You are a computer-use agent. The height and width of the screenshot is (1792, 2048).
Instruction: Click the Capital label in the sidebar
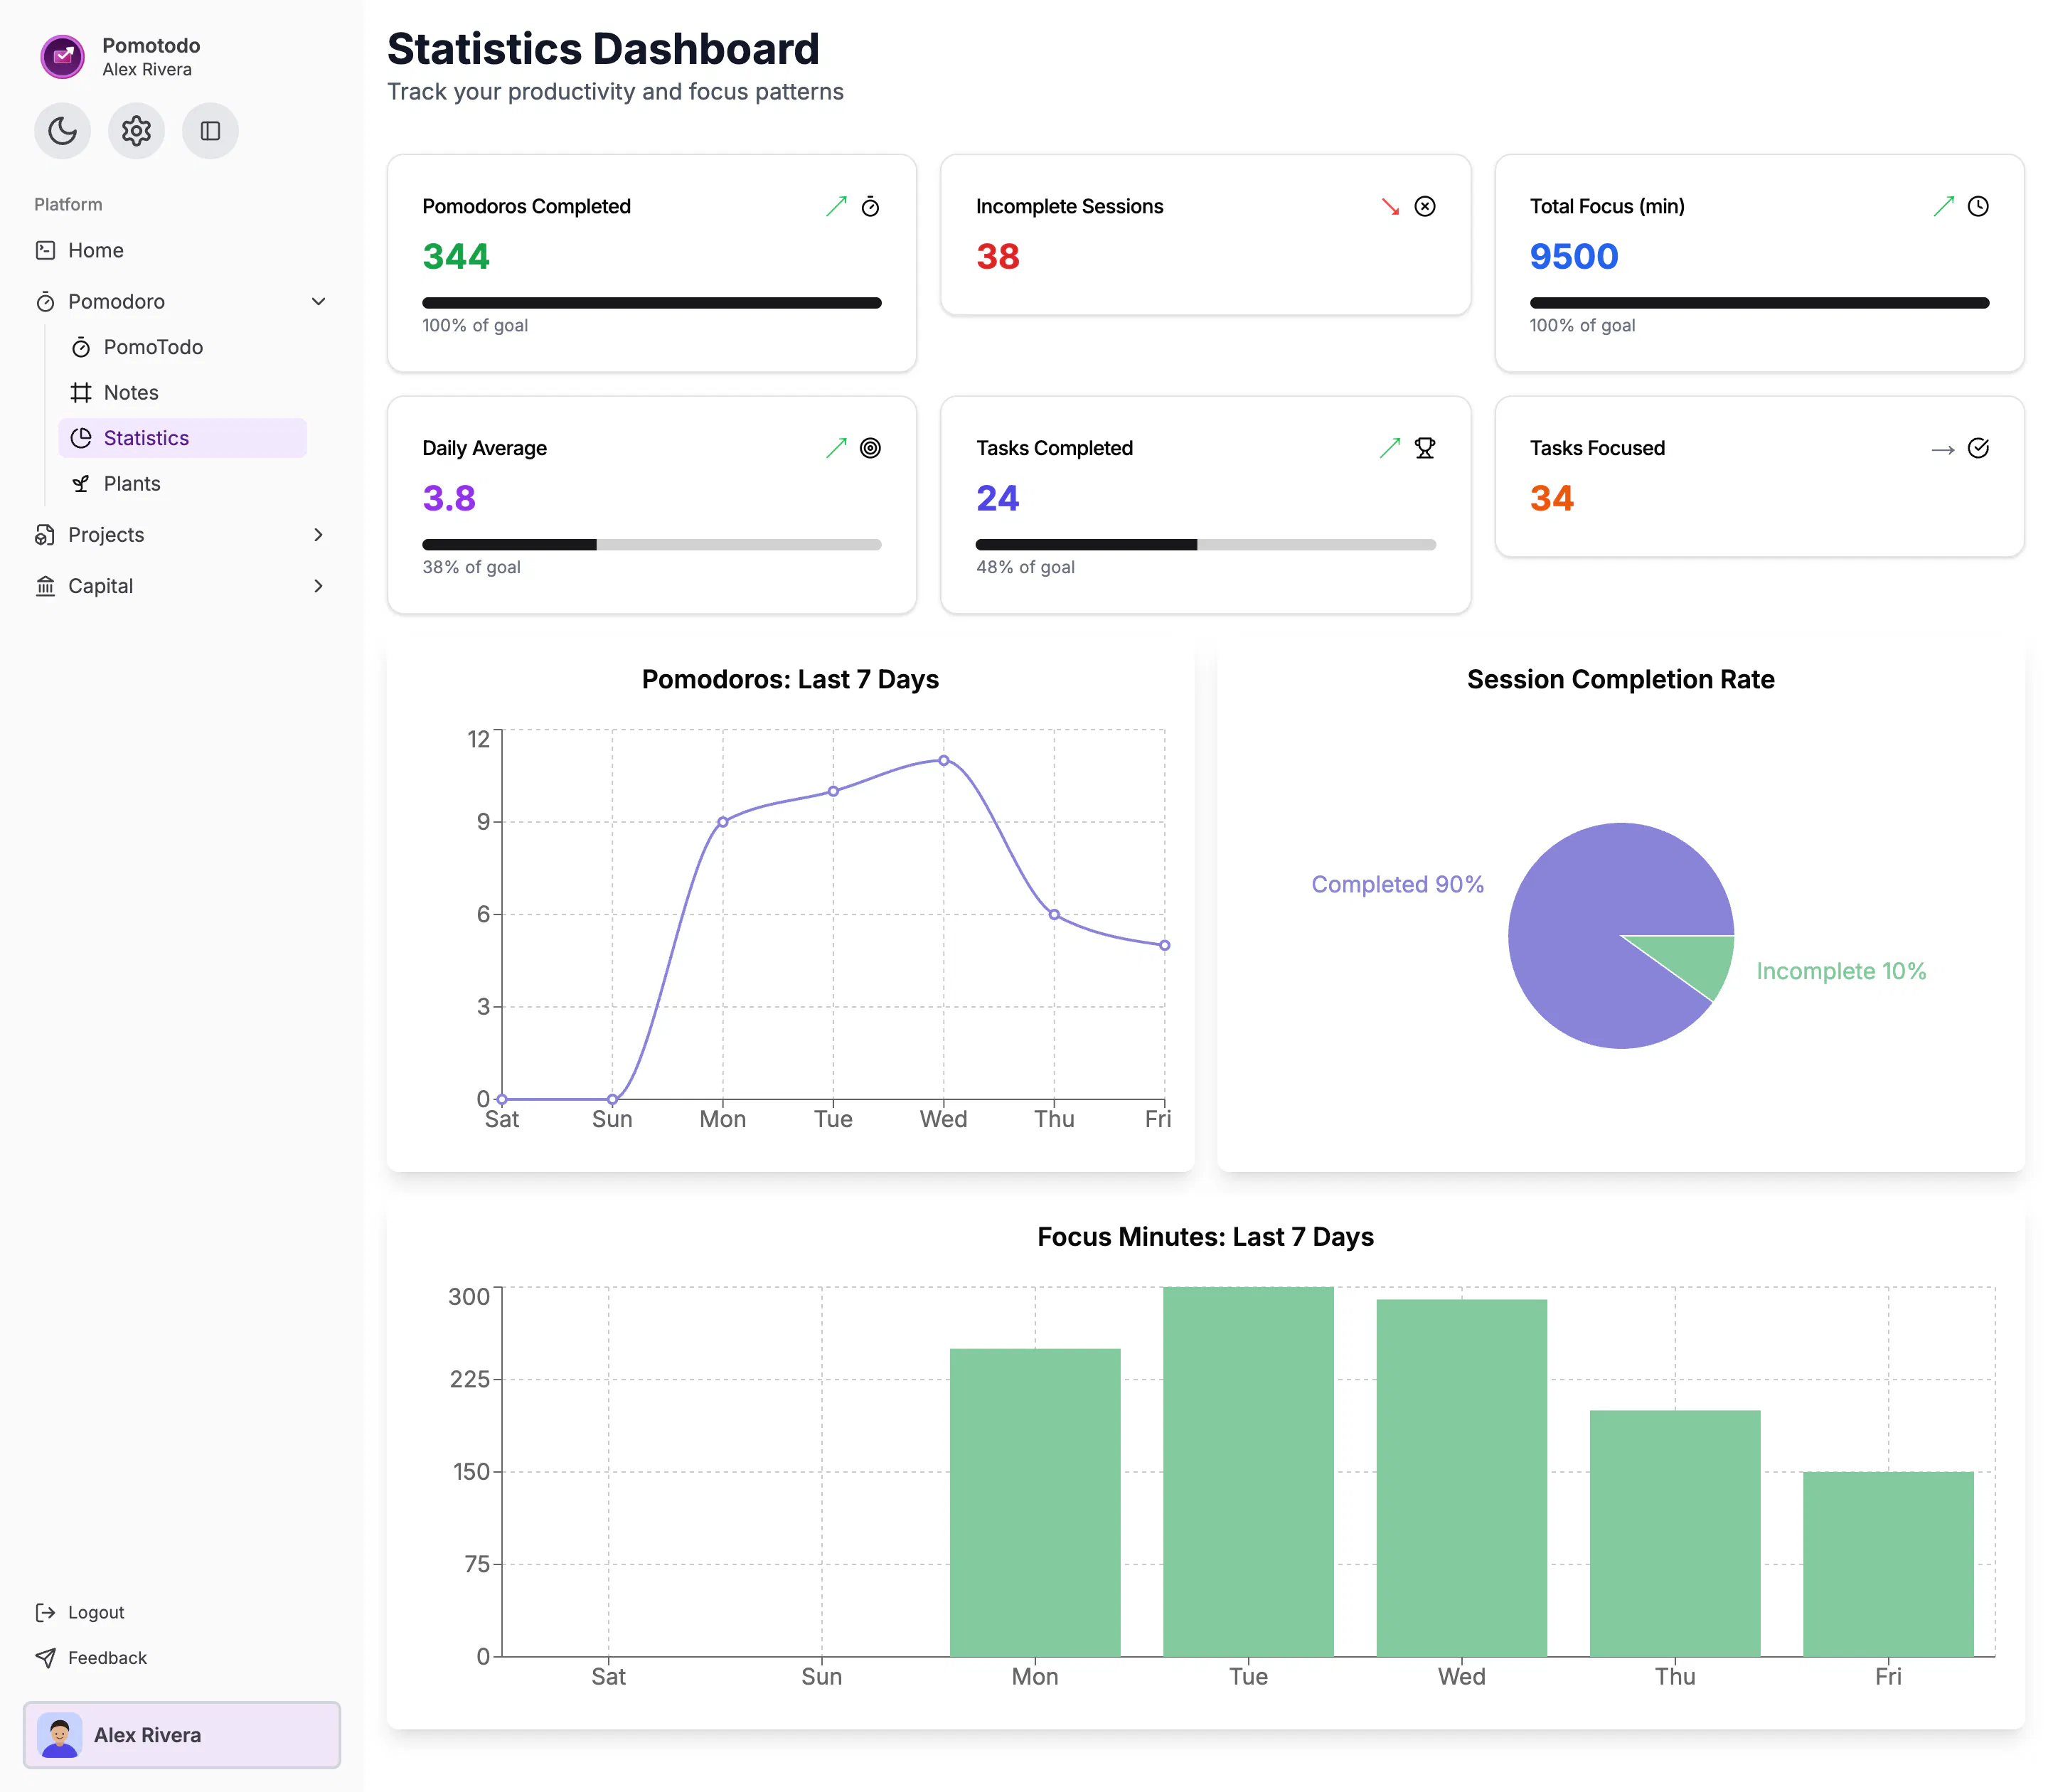(x=100, y=586)
